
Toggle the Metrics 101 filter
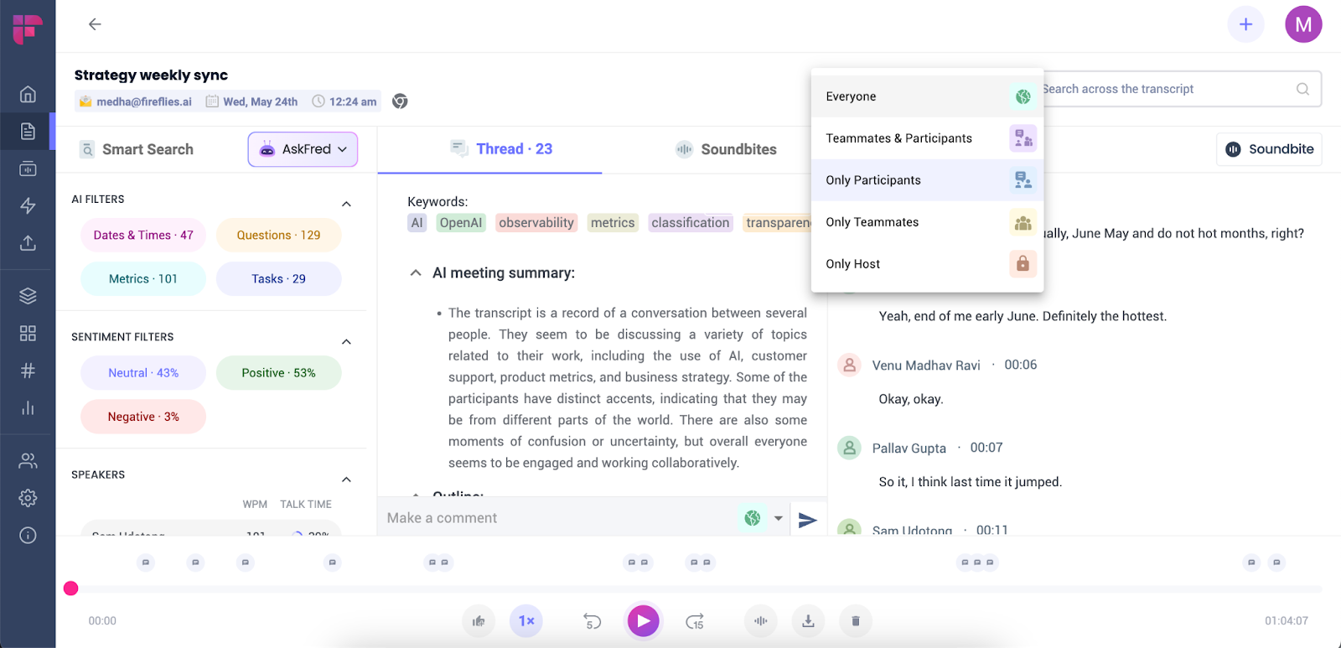[x=143, y=279]
